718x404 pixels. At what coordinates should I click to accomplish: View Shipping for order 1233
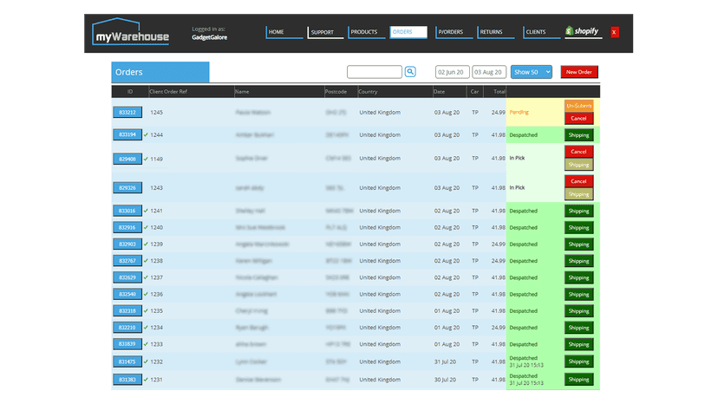coord(578,344)
